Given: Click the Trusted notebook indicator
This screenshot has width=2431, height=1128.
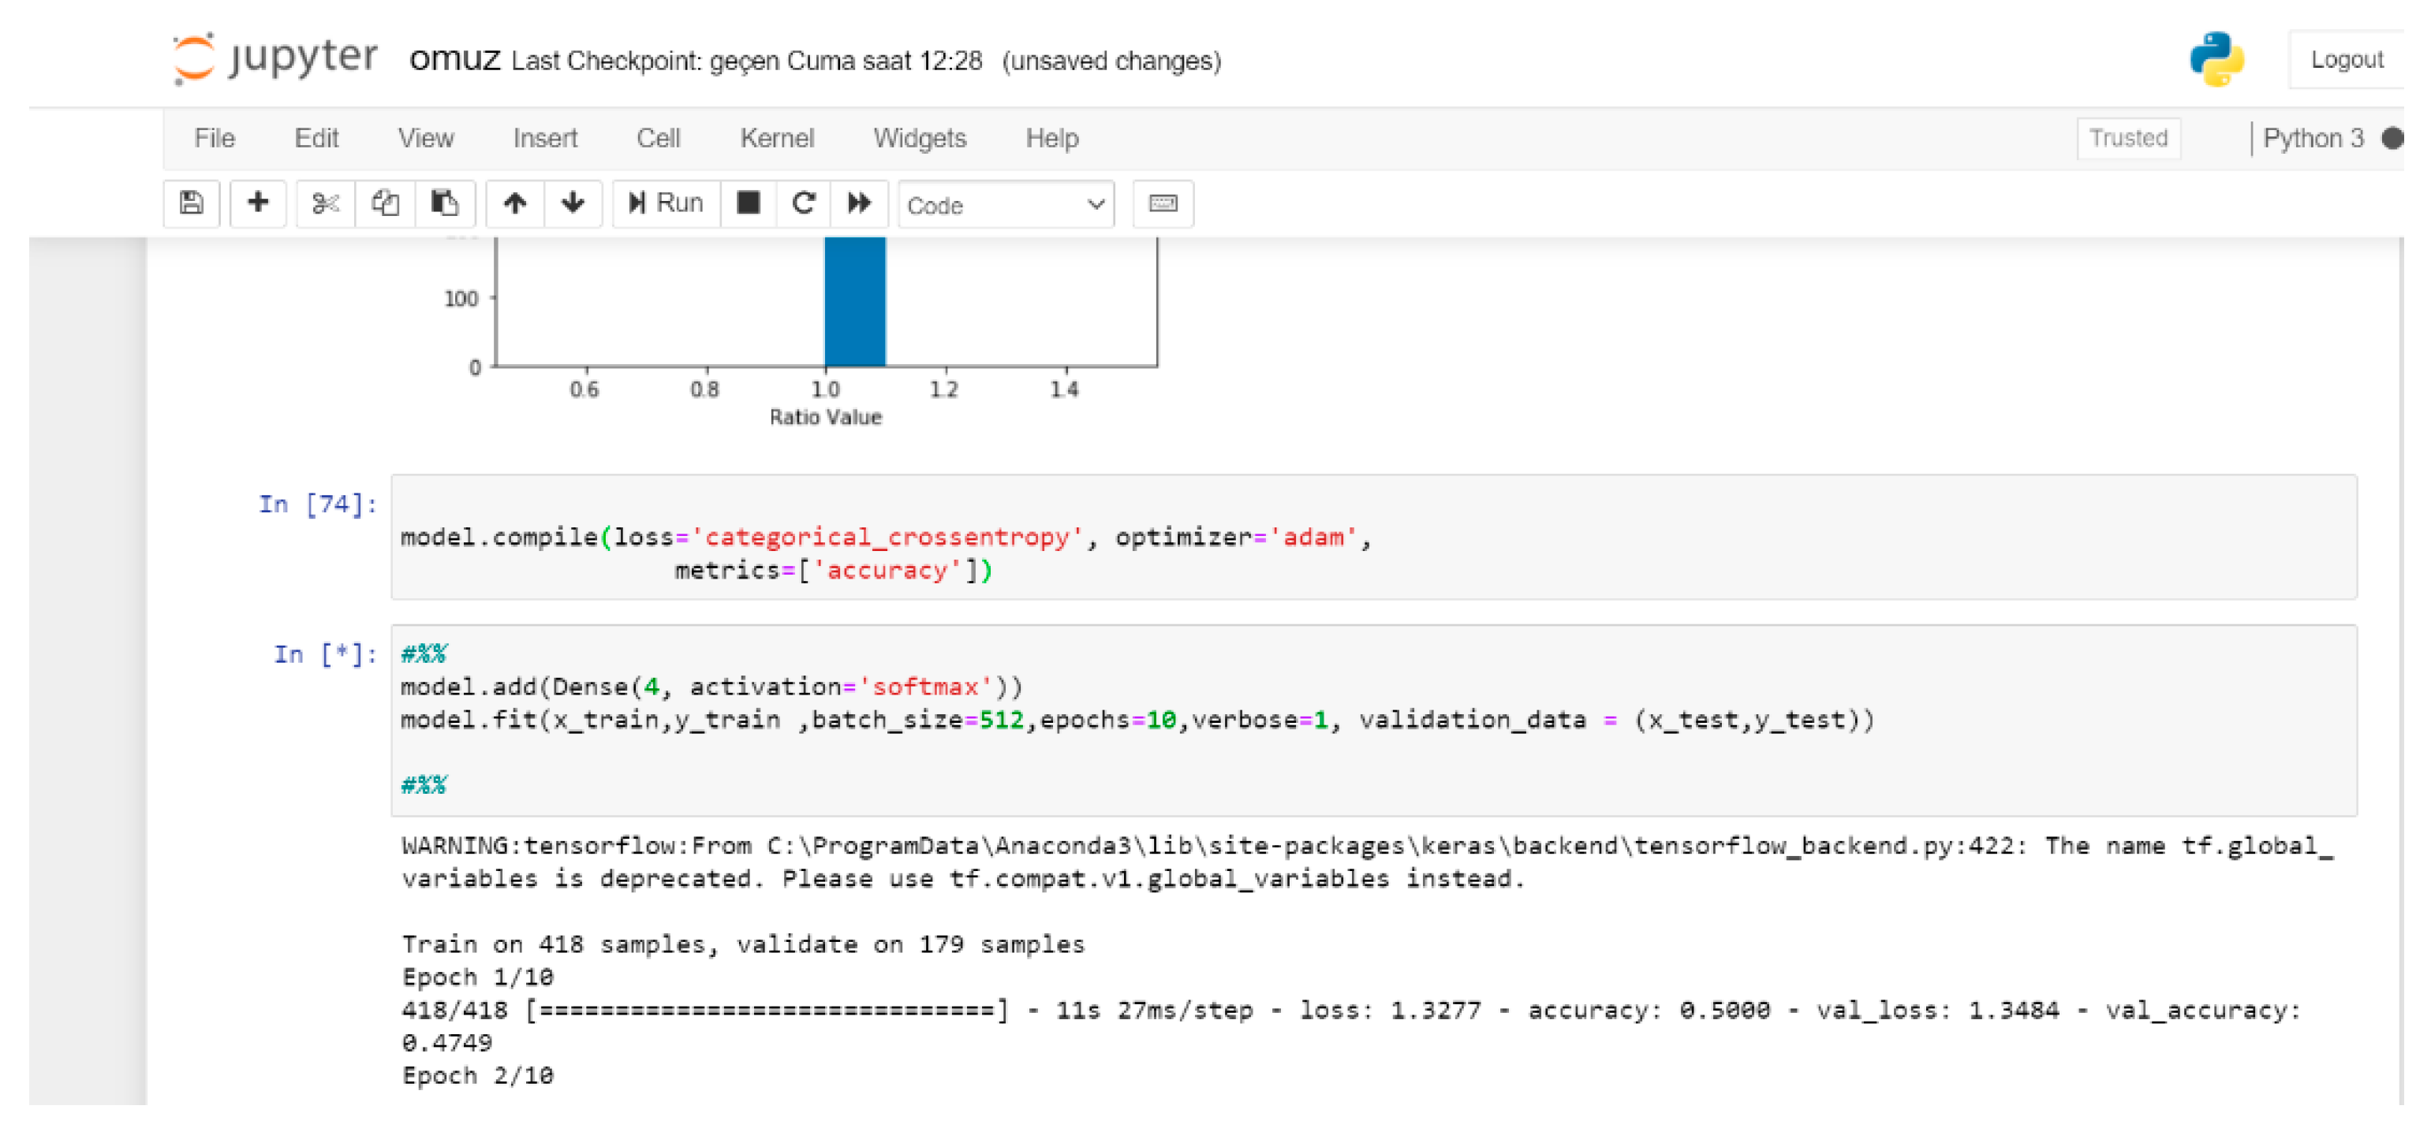Looking at the screenshot, I should (2127, 138).
